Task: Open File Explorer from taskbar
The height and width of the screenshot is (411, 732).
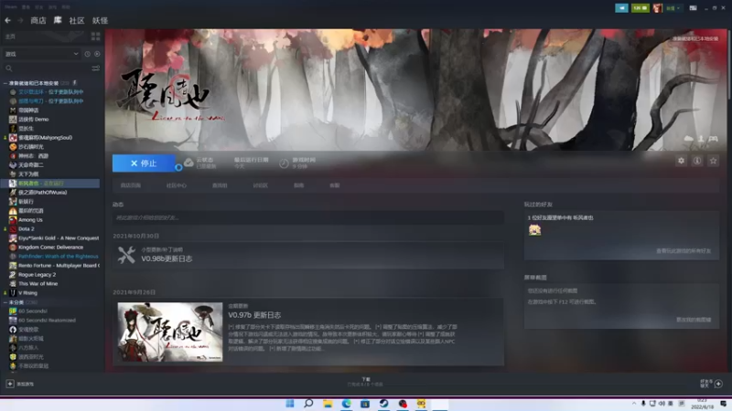Action: 328,404
